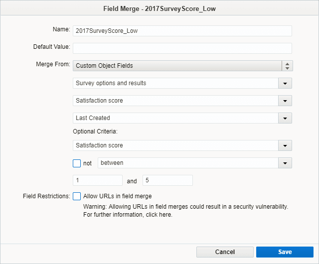
Task: Click the Field Merge dialog title bar
Action: [x=159, y=8]
